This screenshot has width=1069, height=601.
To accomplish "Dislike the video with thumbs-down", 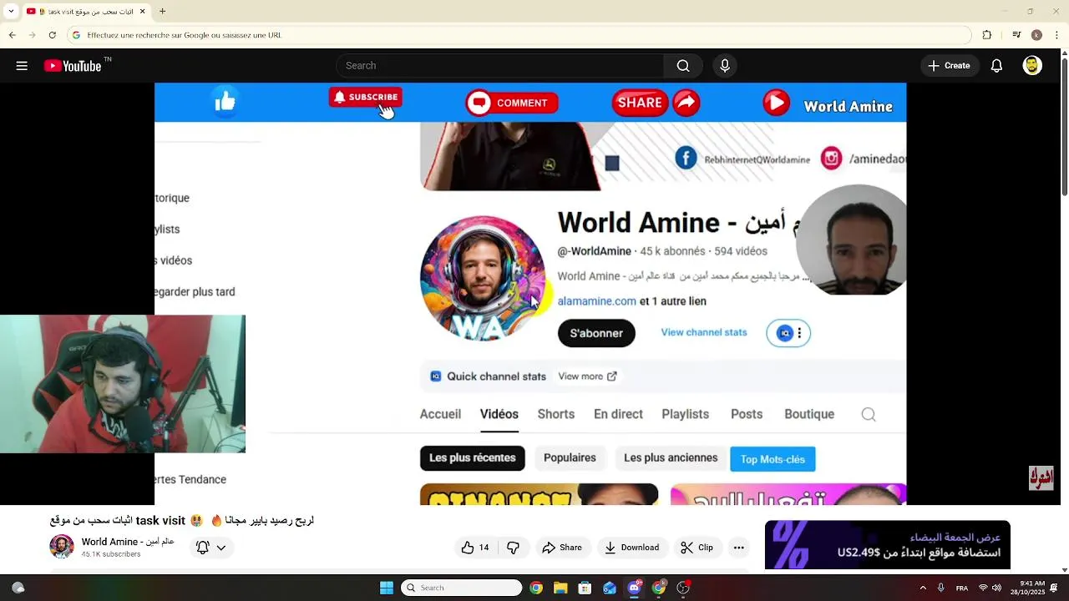I will click(x=513, y=548).
